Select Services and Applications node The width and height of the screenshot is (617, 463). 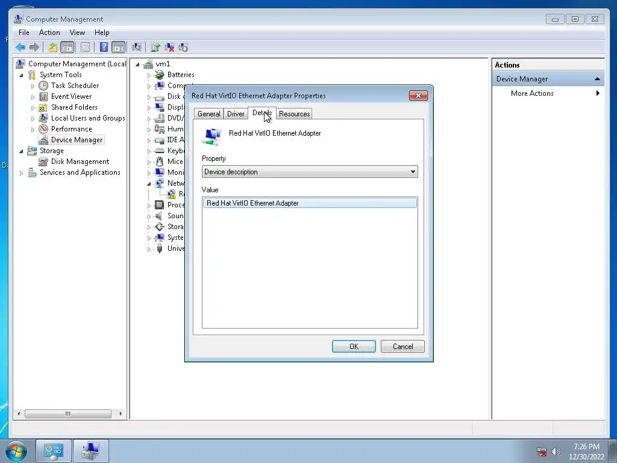coord(80,172)
